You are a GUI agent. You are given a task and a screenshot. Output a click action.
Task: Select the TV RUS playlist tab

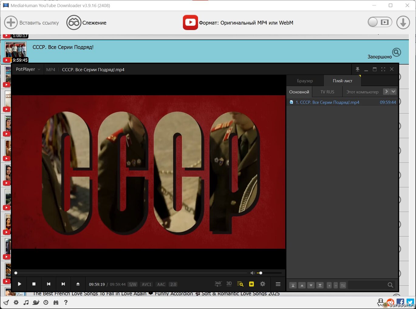point(327,92)
